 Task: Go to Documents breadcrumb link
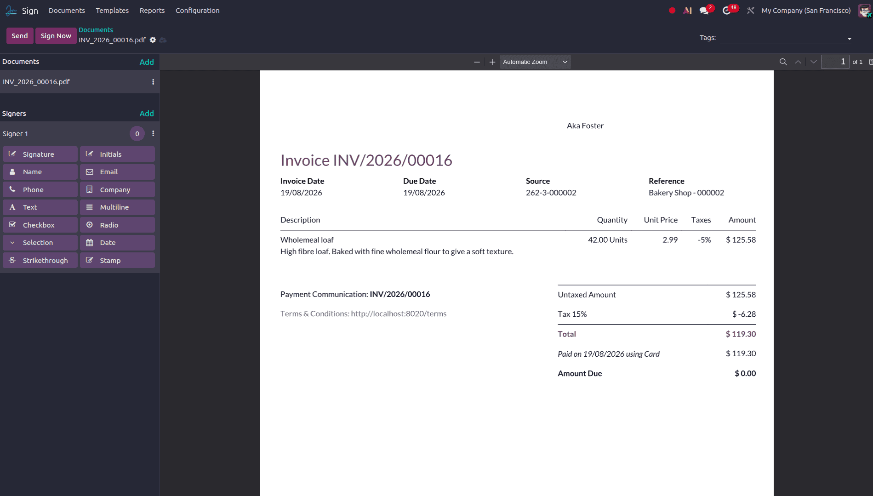coord(96,30)
